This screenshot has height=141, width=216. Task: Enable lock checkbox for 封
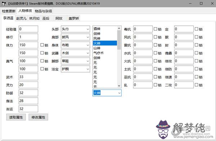point(197,45)
